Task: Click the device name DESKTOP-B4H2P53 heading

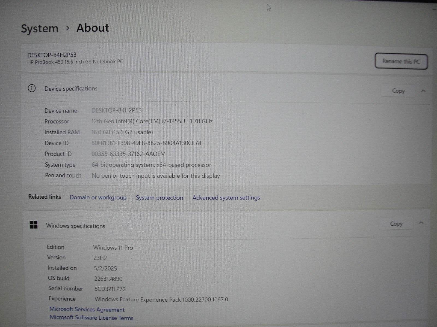Action: [51, 55]
